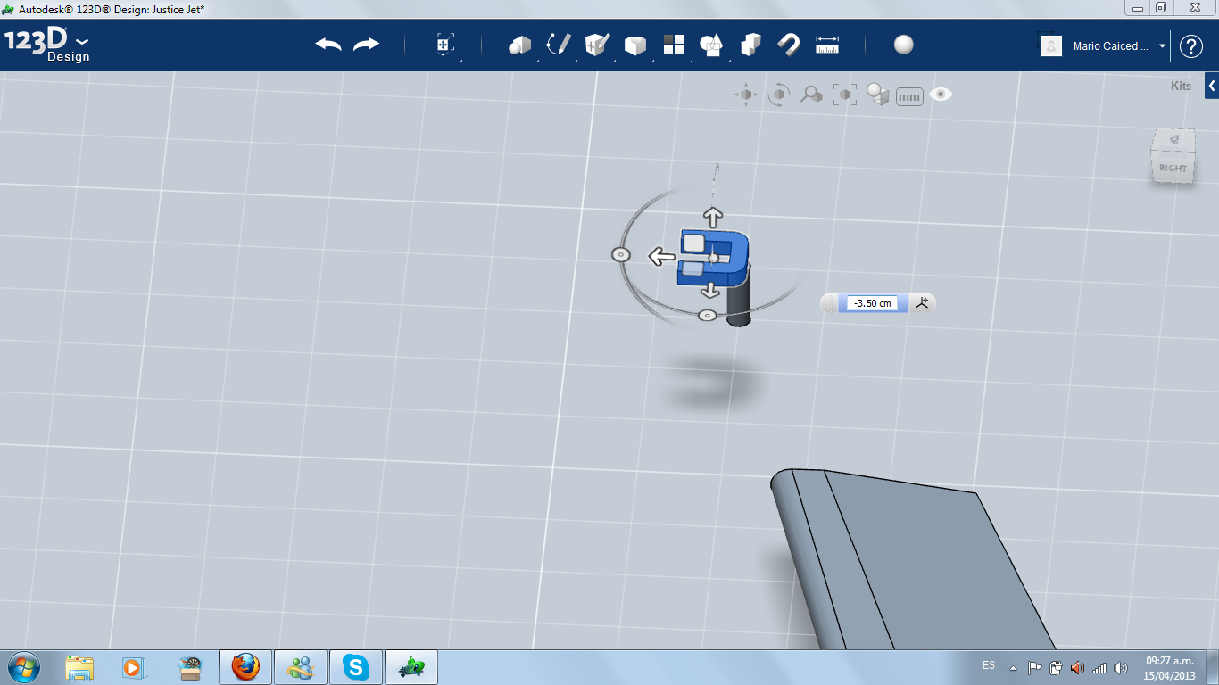Select the Snap magnet tool
This screenshot has width=1219, height=685.
pyautogui.click(x=789, y=45)
